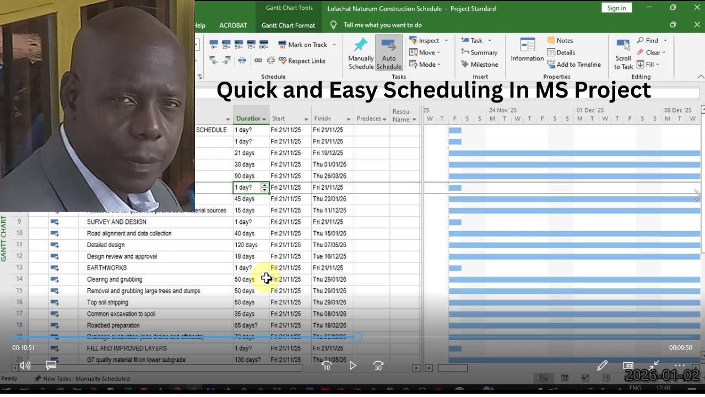Switch to Manually Schedule mode
The height and width of the screenshot is (397, 705).
pos(361,53)
